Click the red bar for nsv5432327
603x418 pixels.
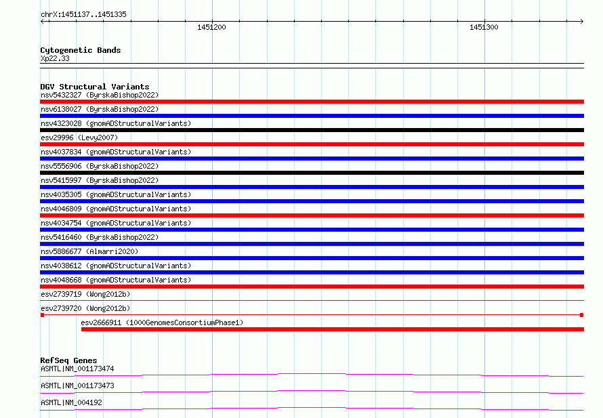pyautogui.click(x=312, y=102)
